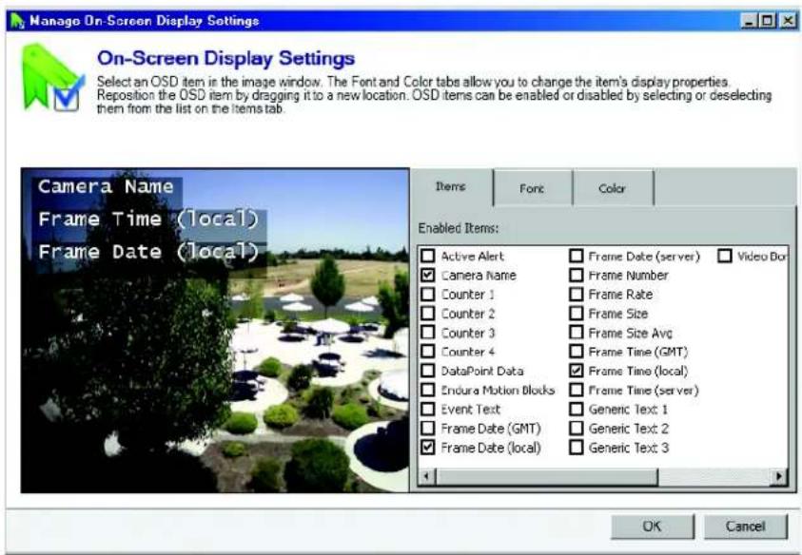Enable Counter 3 checkbox
802x555 pixels.
[427, 333]
